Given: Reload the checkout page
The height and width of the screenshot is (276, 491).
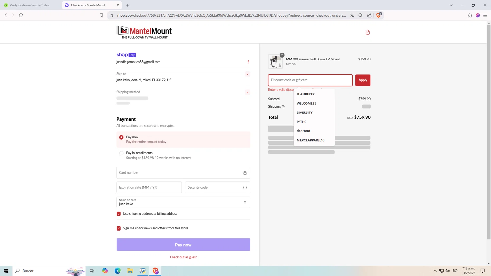Looking at the screenshot, I should pyautogui.click(x=21, y=15).
